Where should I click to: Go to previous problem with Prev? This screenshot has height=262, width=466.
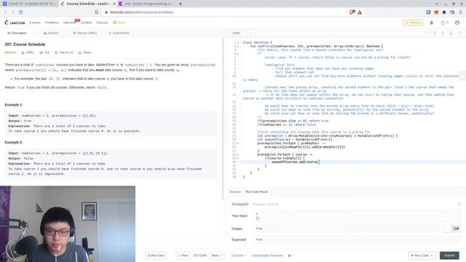click(x=183, y=255)
